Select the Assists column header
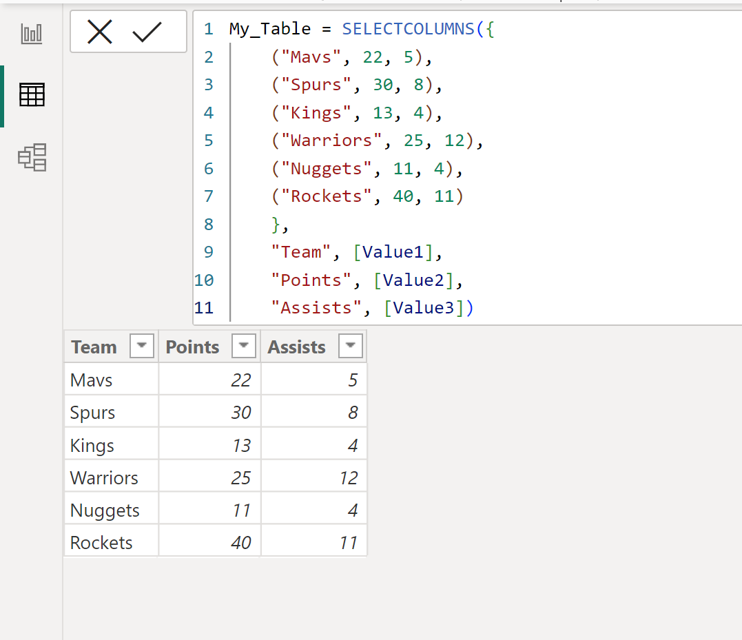 296,346
